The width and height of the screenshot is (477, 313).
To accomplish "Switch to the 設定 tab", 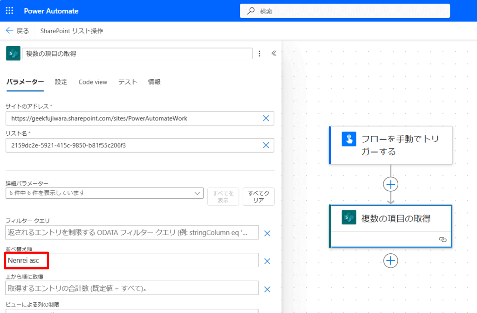I will 61,82.
